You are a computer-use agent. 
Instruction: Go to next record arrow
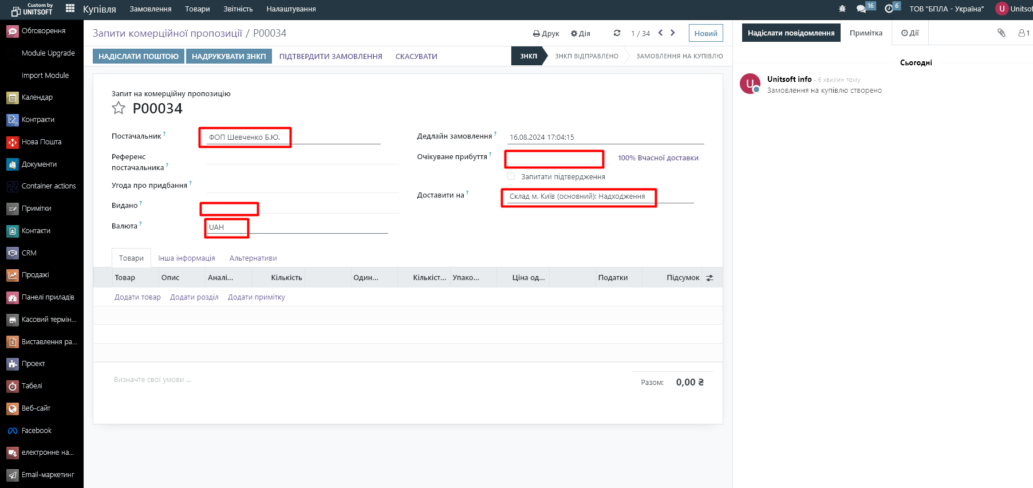[x=673, y=33]
